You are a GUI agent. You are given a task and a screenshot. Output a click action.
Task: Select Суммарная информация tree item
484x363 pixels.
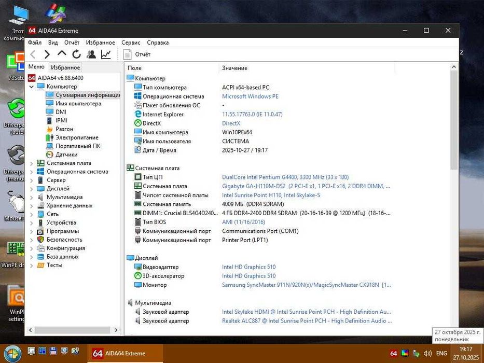point(88,95)
